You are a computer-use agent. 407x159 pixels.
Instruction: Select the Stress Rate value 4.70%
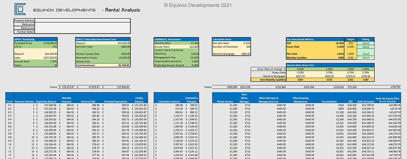351,73
